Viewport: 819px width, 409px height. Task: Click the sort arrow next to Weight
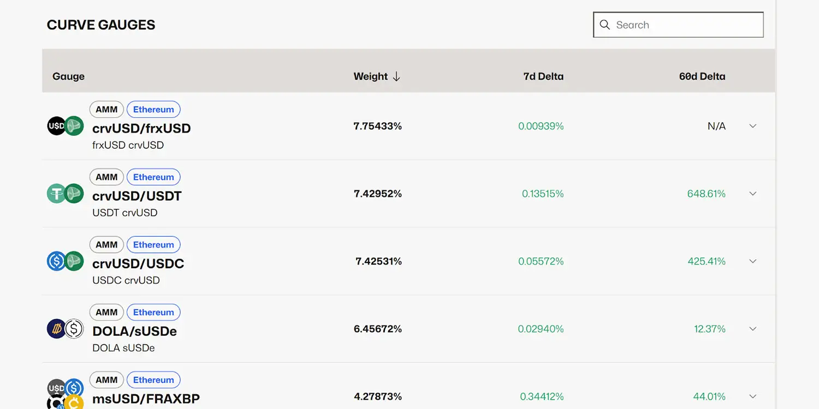pyautogui.click(x=396, y=76)
